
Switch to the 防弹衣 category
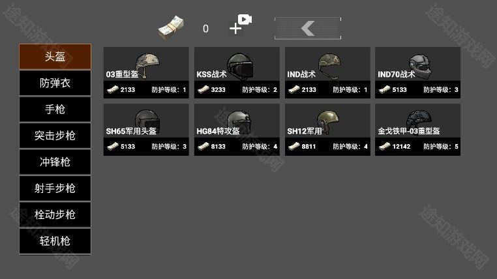tap(55, 83)
